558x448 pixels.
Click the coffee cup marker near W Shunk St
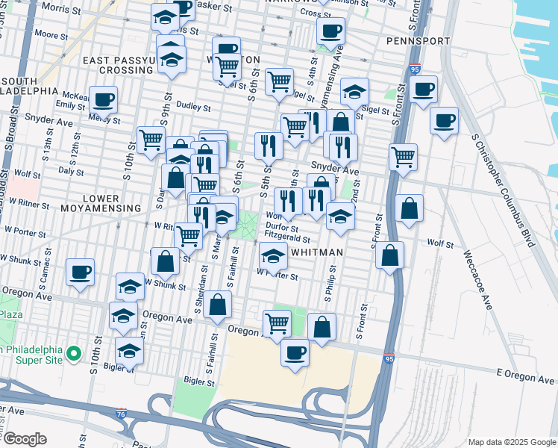point(80,273)
